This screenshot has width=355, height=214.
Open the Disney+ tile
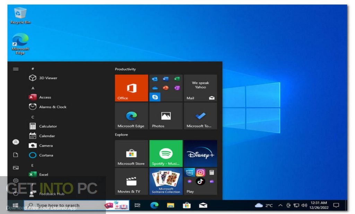tap(200, 153)
